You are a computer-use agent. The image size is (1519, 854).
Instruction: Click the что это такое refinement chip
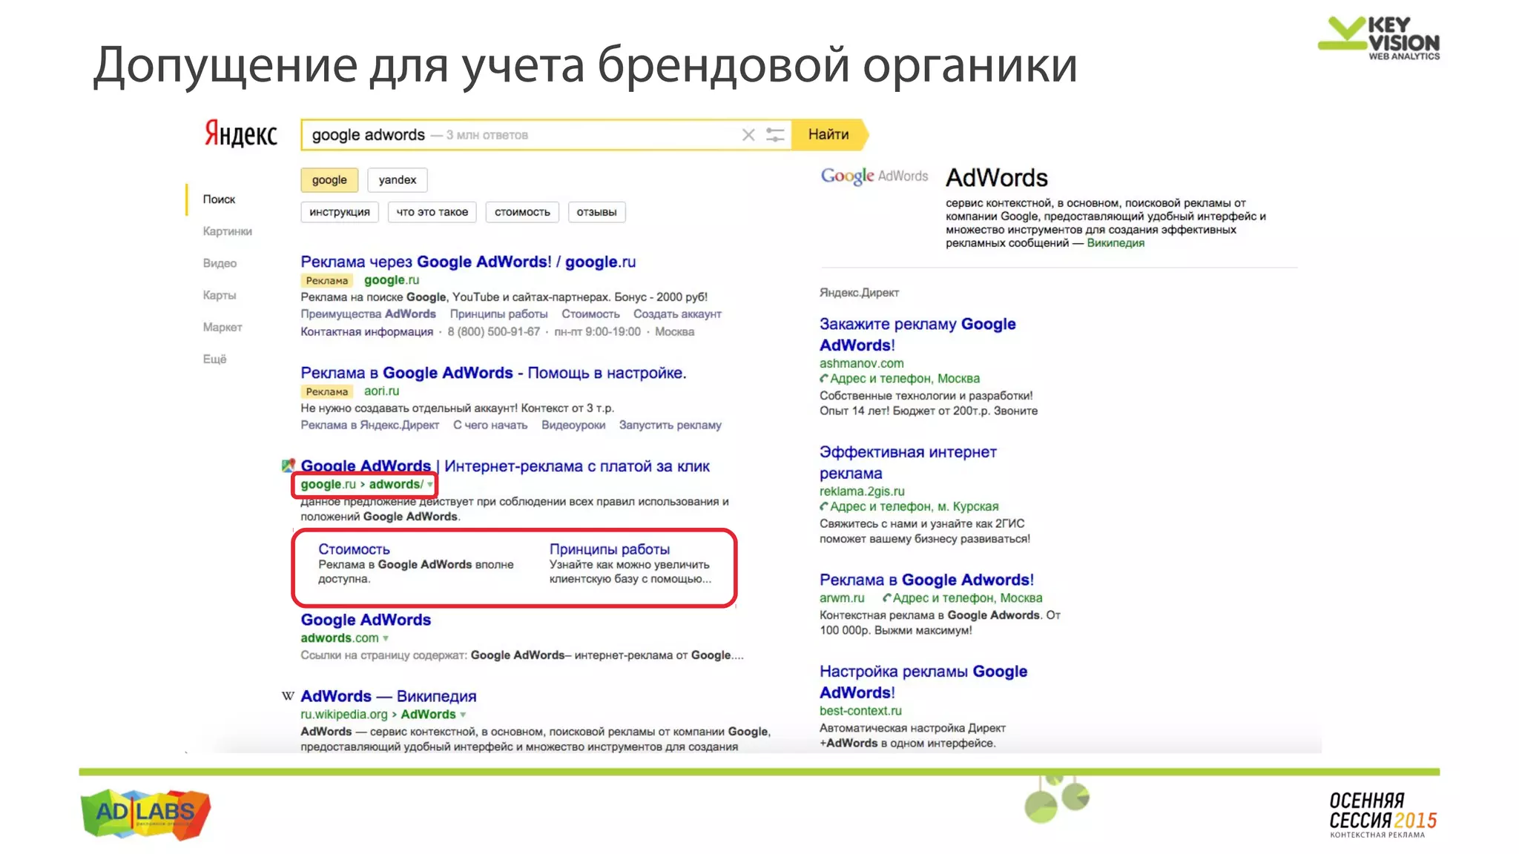(x=432, y=212)
